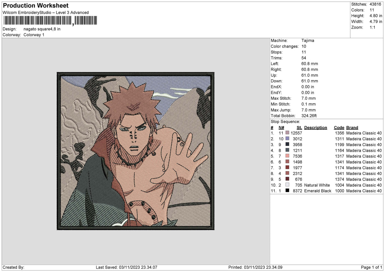Select thread code 1356

(x=339, y=133)
